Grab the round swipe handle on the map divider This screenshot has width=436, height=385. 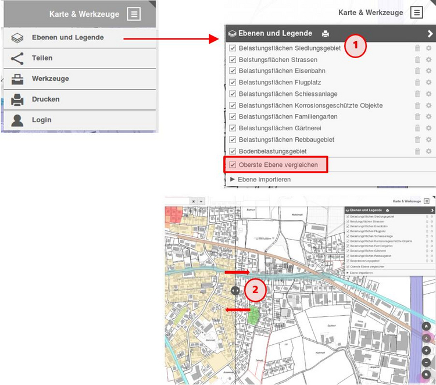235,291
